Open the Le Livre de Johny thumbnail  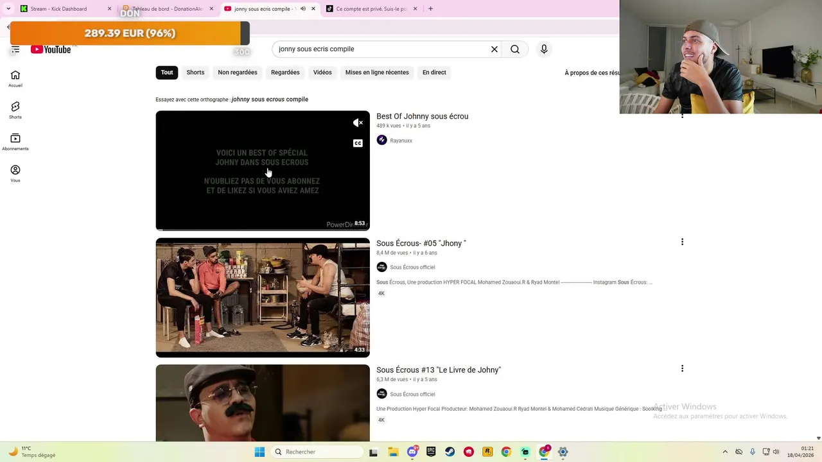click(x=263, y=403)
